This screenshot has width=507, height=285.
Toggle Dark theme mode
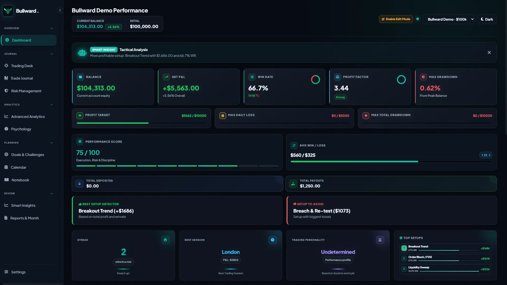point(487,19)
